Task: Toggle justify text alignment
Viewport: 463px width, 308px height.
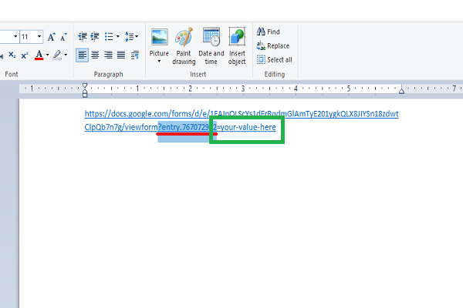Action: (121, 55)
